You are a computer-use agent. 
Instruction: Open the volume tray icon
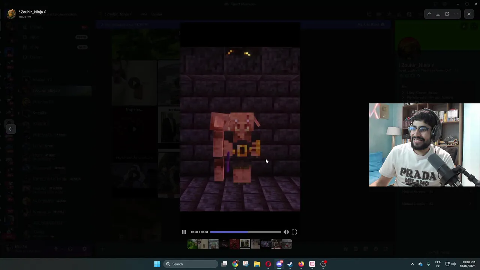[453, 264]
